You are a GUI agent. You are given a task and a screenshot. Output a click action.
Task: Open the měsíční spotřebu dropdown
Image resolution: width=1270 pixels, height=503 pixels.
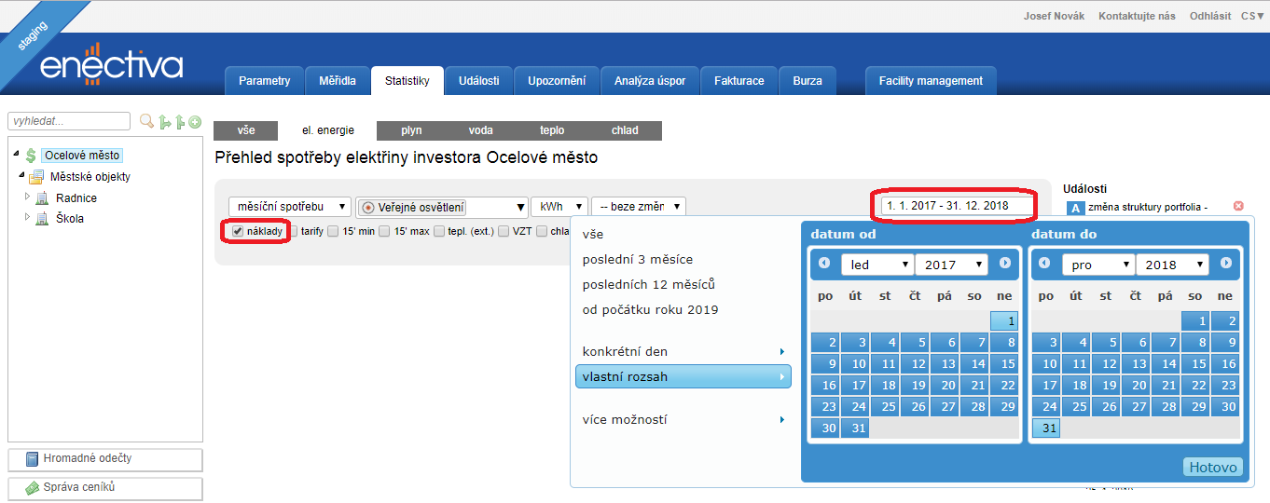coord(289,207)
